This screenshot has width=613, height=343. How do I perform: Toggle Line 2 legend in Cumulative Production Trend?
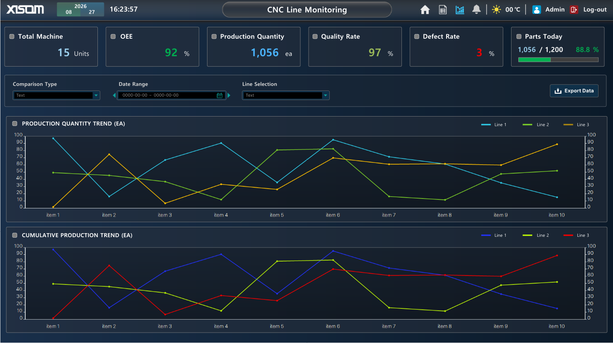(536, 235)
